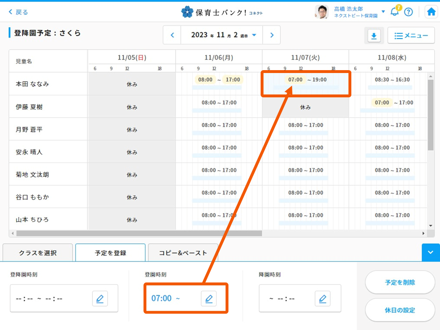Expand the user account dropdown arrow
The width and height of the screenshot is (440, 330).
pos(383,12)
